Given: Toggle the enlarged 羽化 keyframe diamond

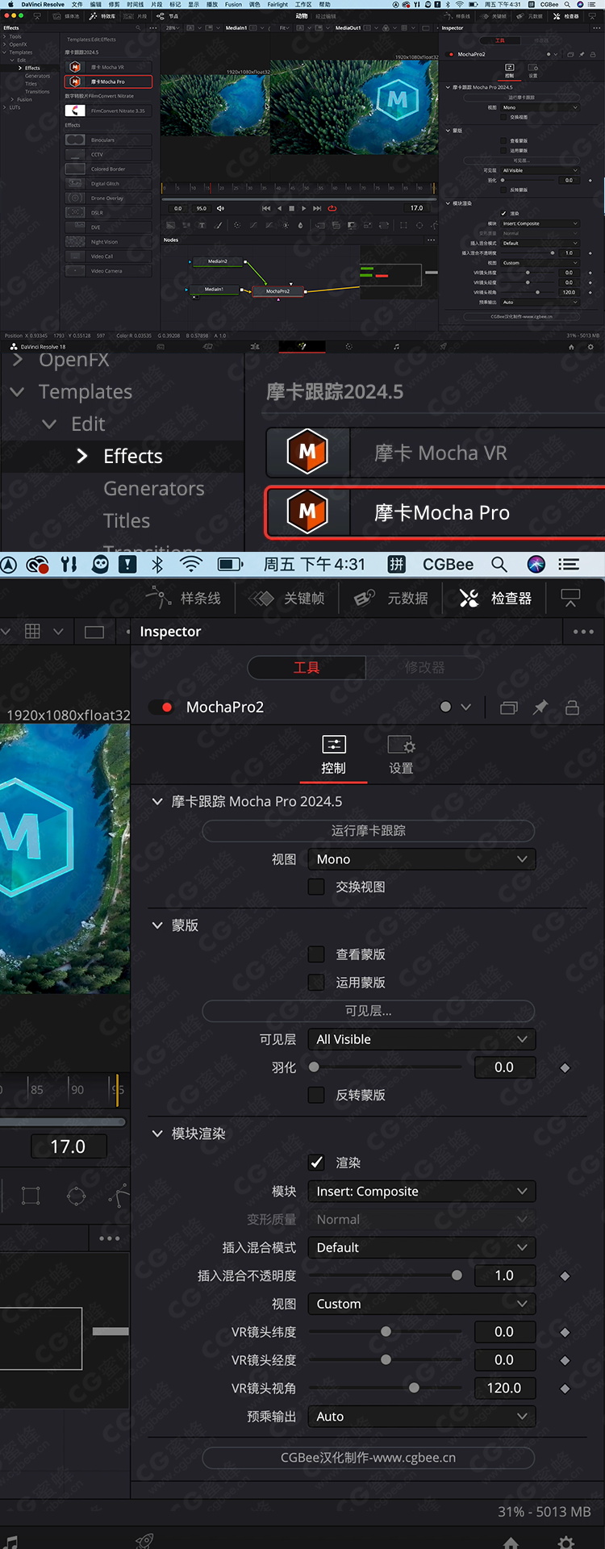Looking at the screenshot, I should pos(565,1067).
